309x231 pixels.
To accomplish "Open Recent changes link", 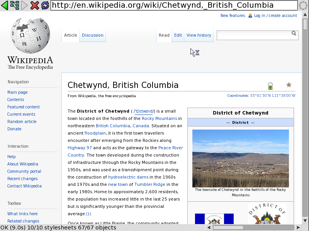I will 22,179.
